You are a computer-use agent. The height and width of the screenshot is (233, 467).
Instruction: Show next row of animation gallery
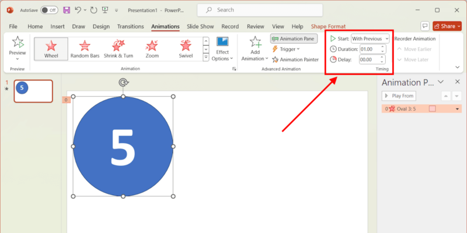(206, 49)
